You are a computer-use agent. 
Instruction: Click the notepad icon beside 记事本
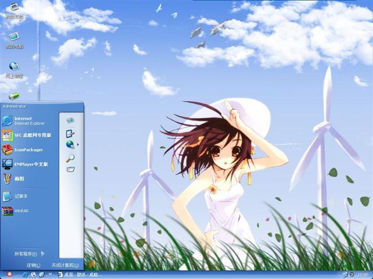click(x=7, y=196)
